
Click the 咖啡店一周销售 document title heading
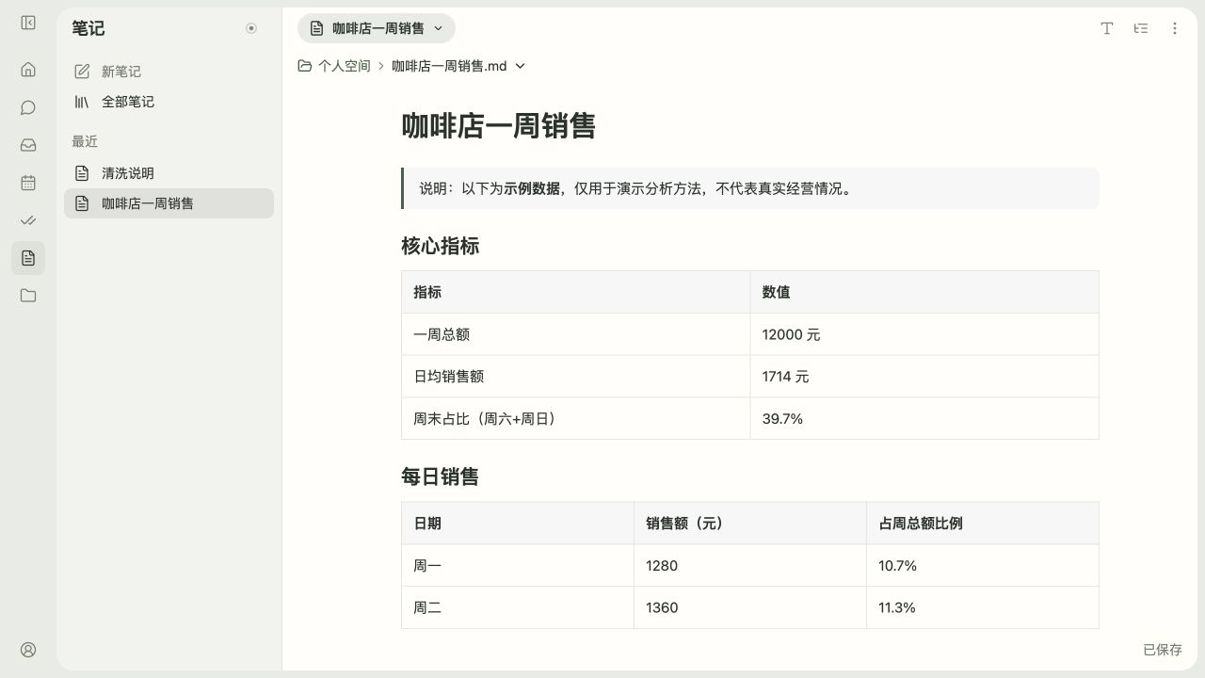pos(498,126)
